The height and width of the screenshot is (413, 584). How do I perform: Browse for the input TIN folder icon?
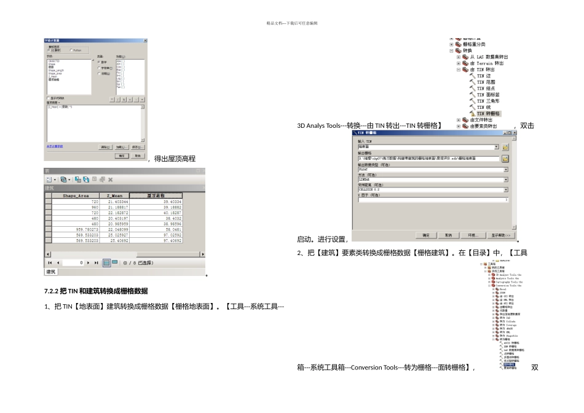coord(505,147)
